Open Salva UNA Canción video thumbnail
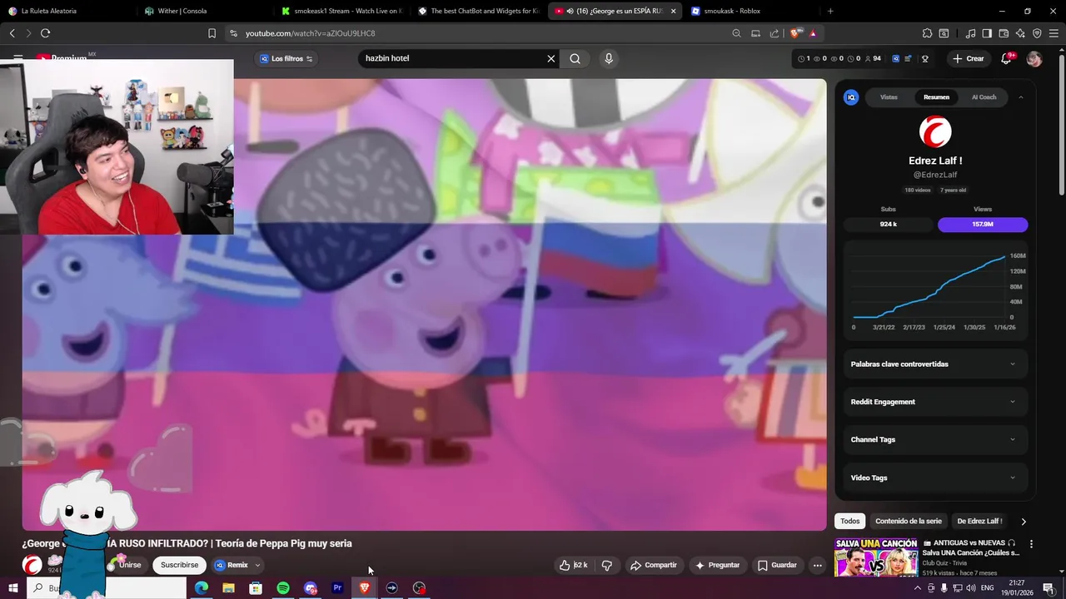 pos(875,557)
